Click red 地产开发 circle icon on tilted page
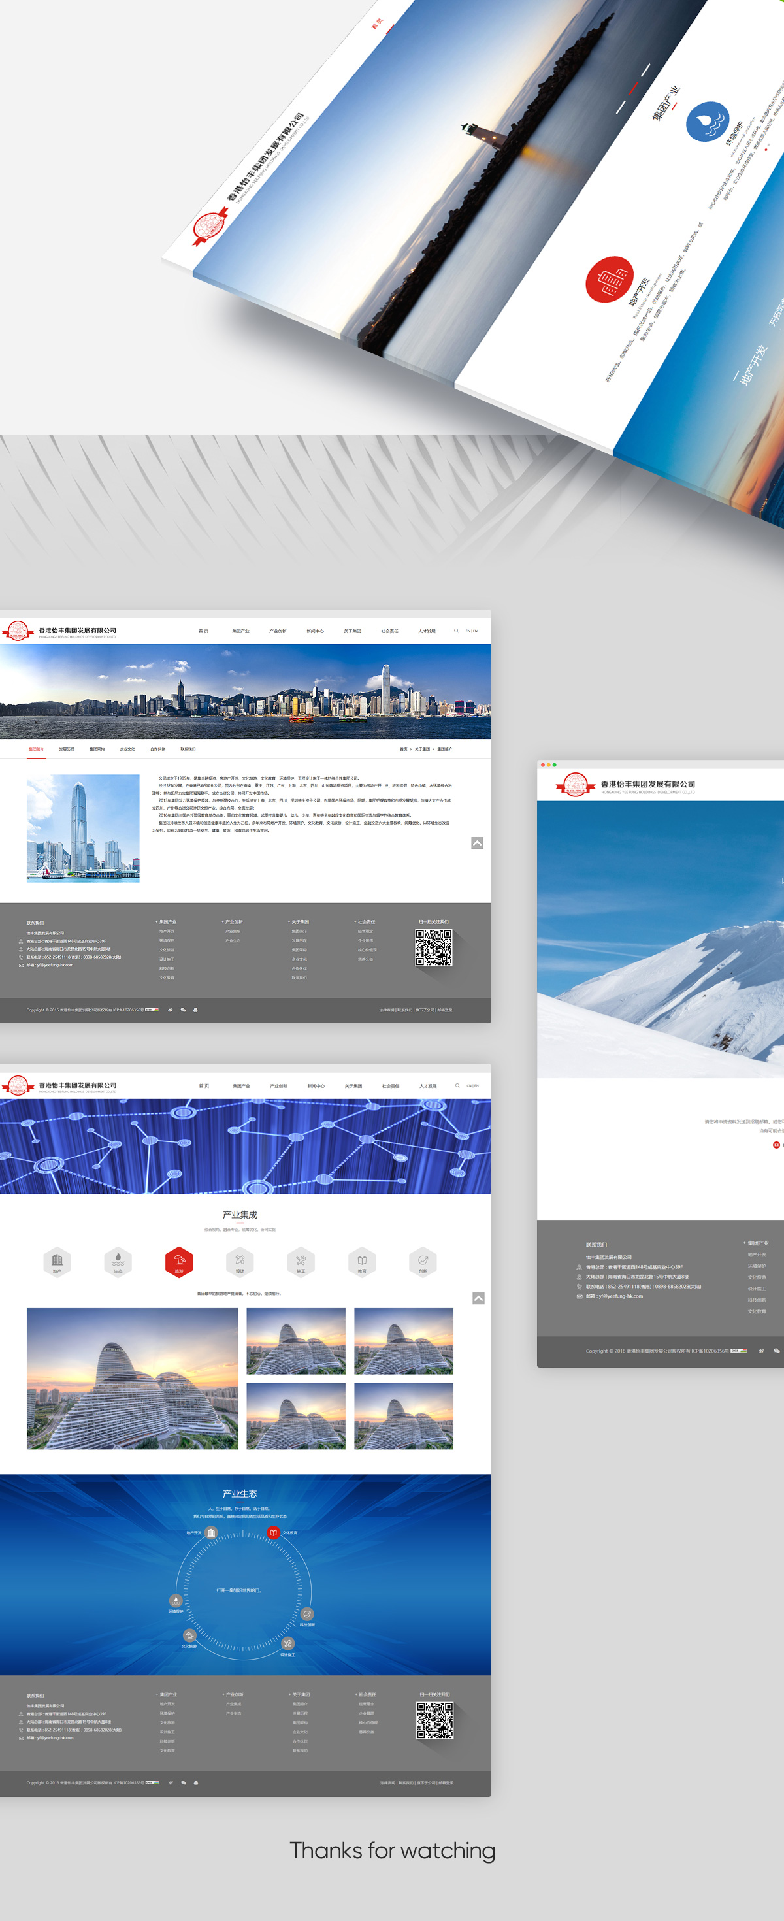Image resolution: width=784 pixels, height=1921 pixels. (610, 279)
